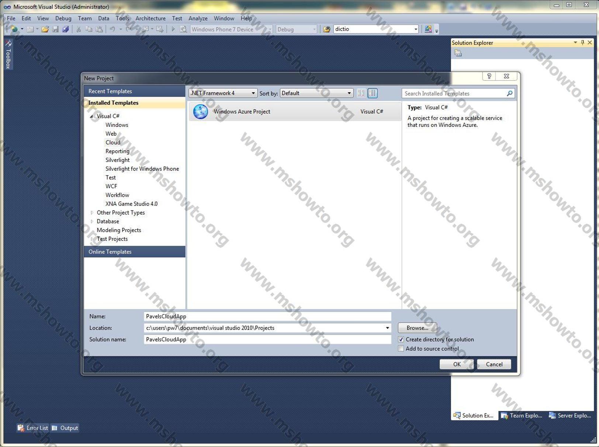Expand the Database tree node
The width and height of the screenshot is (599, 447).
[92, 221]
